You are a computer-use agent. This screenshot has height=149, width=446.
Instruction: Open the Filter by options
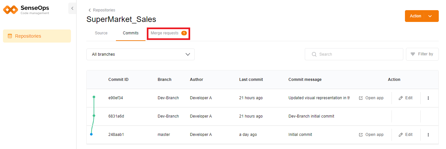[x=422, y=54]
